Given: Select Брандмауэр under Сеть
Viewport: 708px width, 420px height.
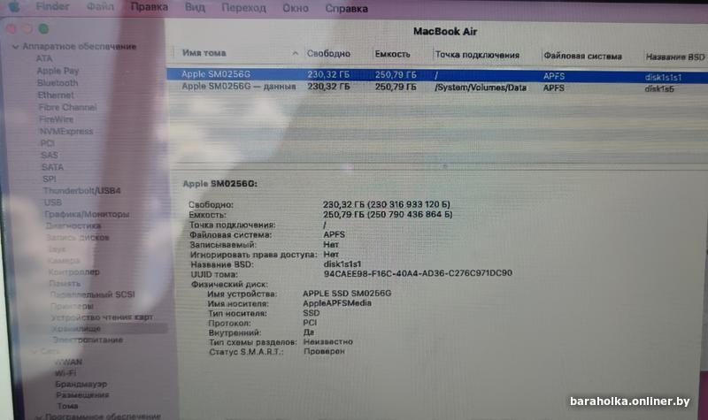Looking at the screenshot, I should pyautogui.click(x=81, y=384).
